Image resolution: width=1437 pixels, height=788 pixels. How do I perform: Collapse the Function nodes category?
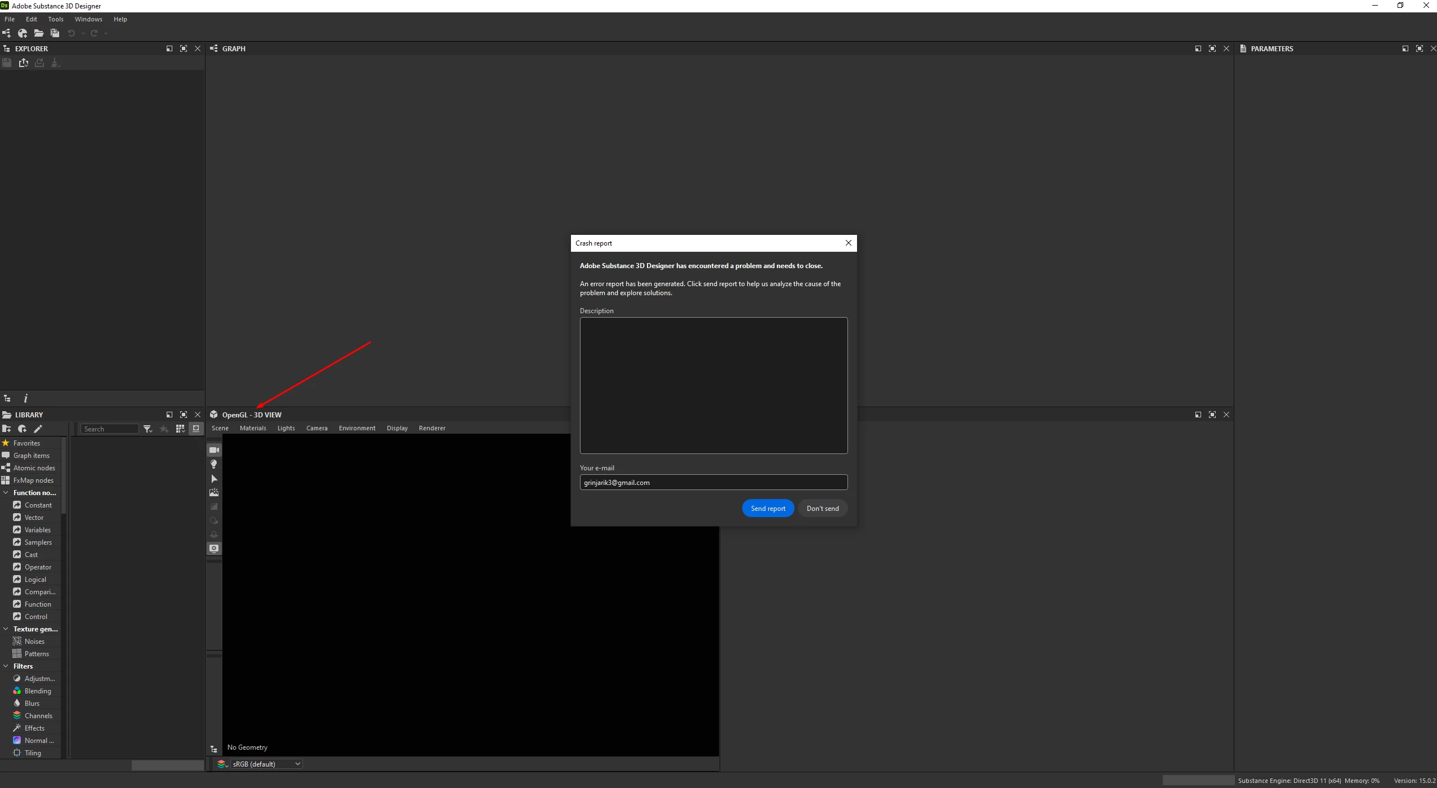6,493
